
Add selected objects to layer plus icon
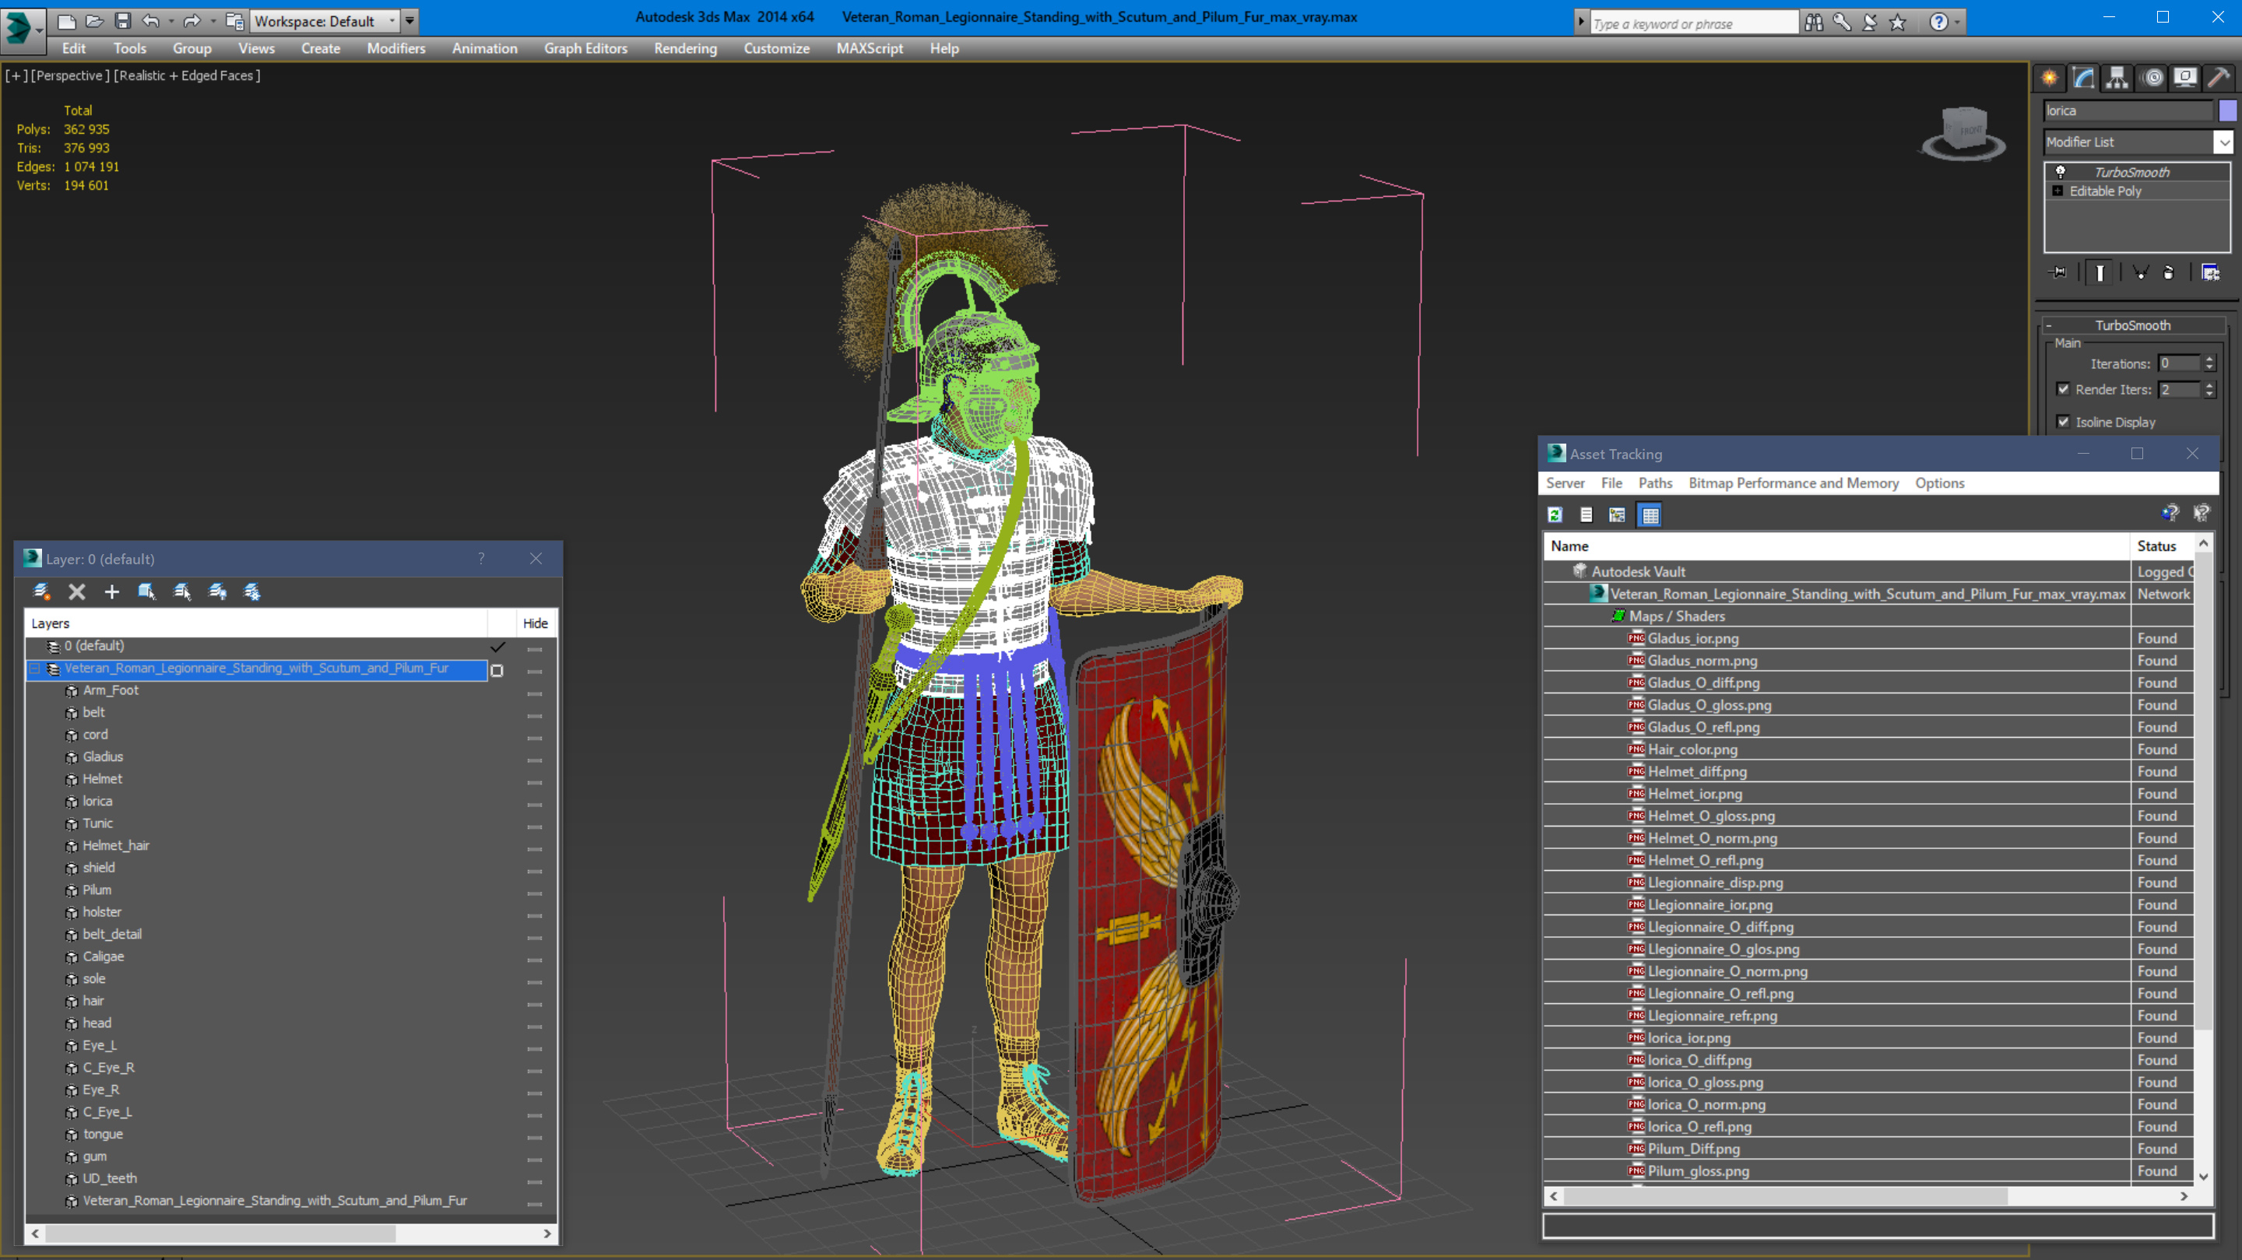[x=111, y=592]
